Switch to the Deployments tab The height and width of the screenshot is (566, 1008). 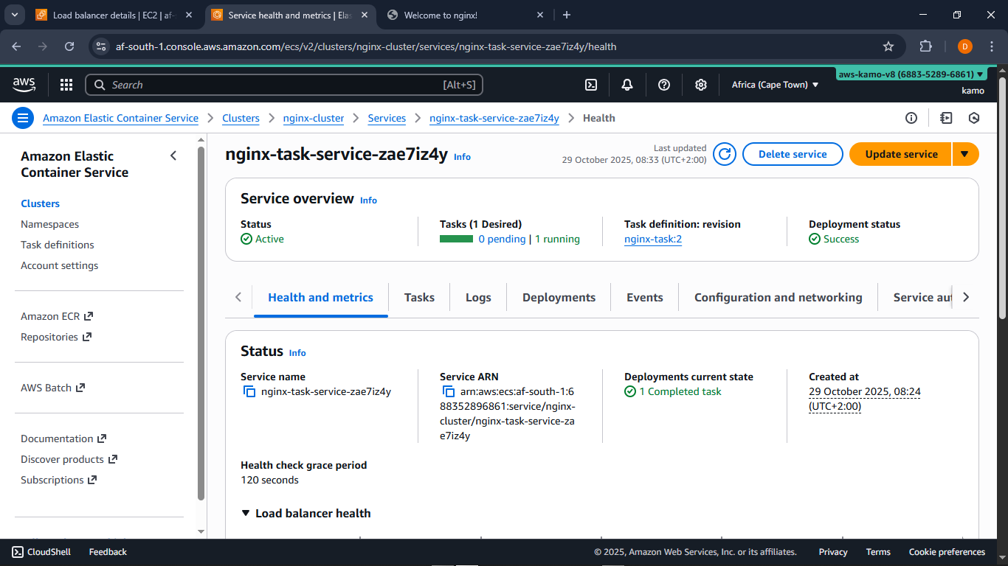tap(559, 297)
